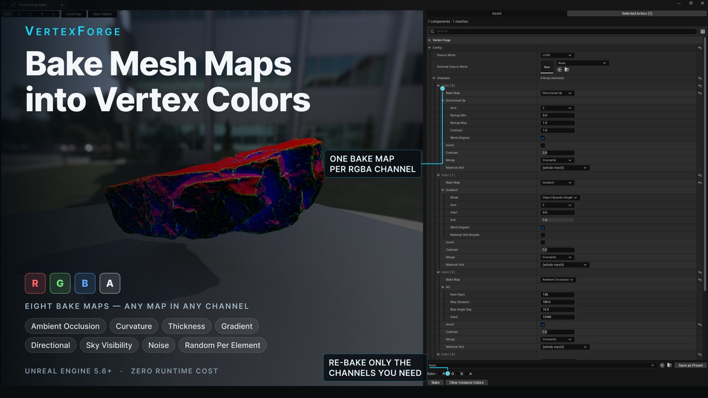
Task: Collapse the AO settings group
Action: pyautogui.click(x=443, y=287)
